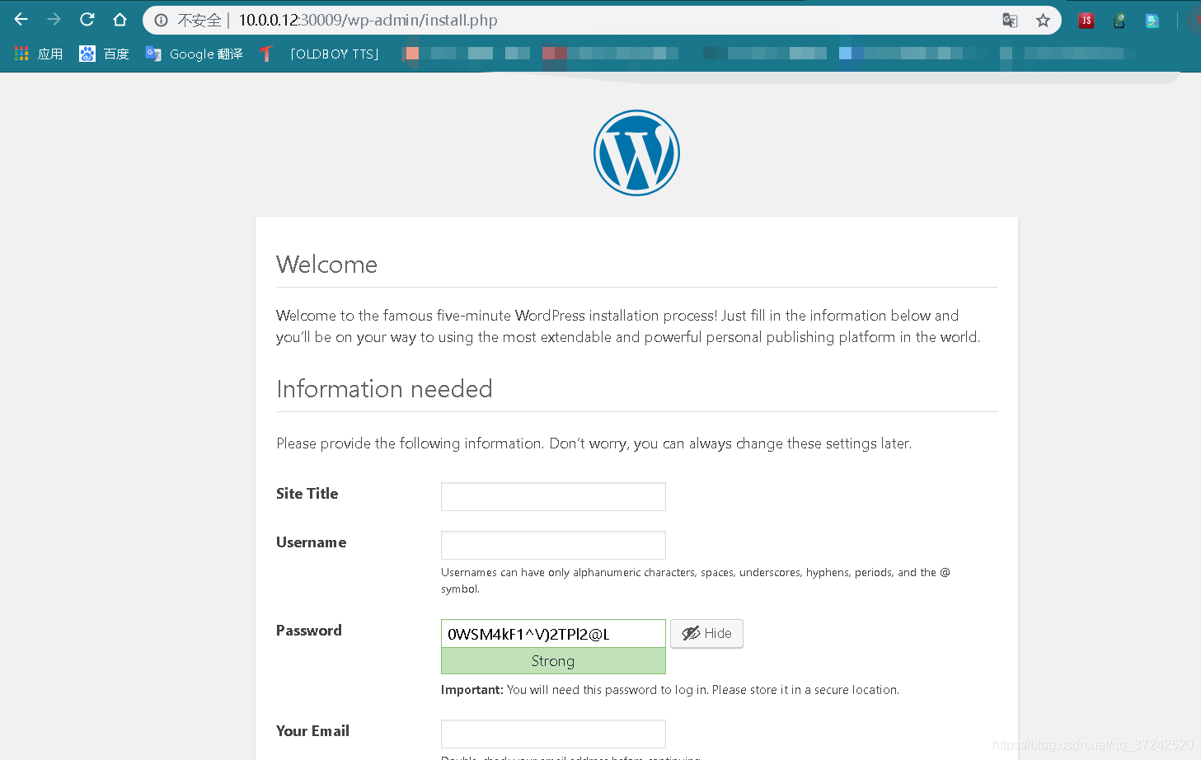Bookmark this page with the star icon
The width and height of the screenshot is (1201, 760).
click(1043, 21)
